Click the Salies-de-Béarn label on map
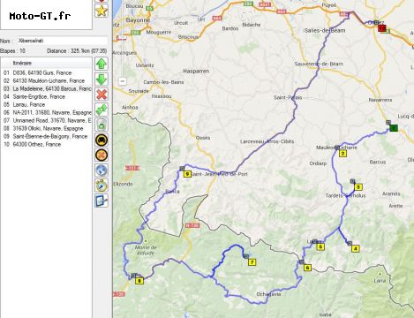 [325, 31]
